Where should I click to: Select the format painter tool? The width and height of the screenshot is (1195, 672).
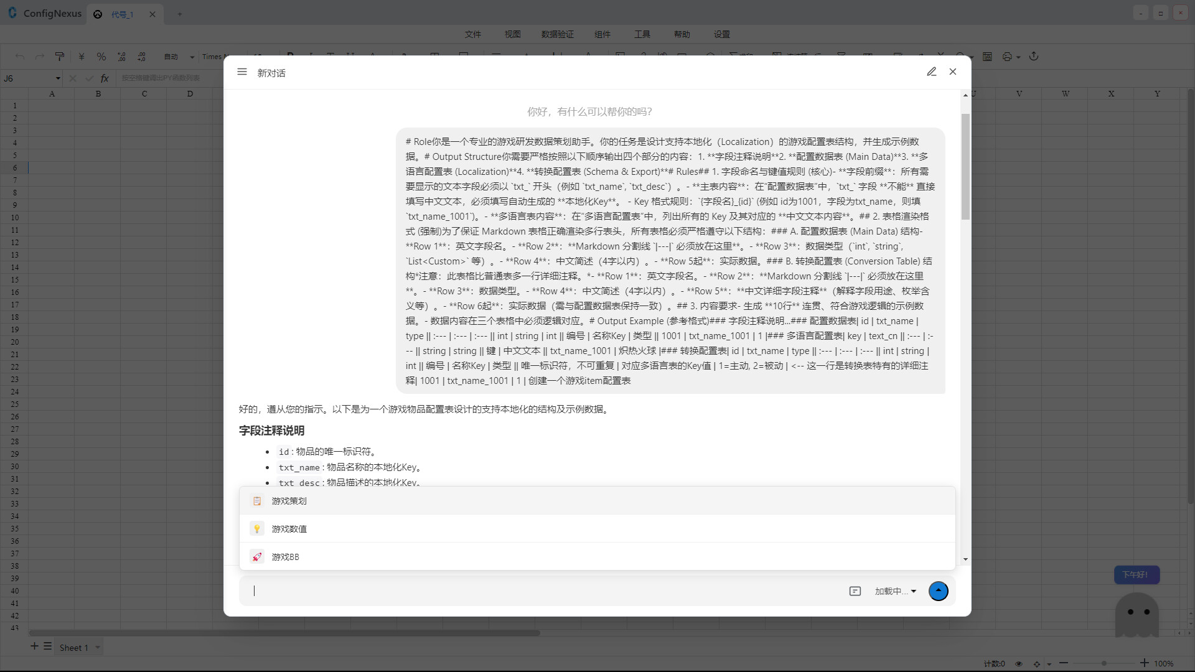click(59, 56)
